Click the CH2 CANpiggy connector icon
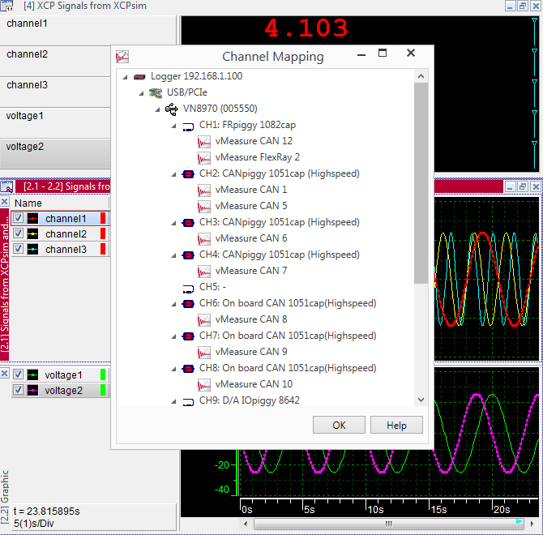 tap(188, 174)
